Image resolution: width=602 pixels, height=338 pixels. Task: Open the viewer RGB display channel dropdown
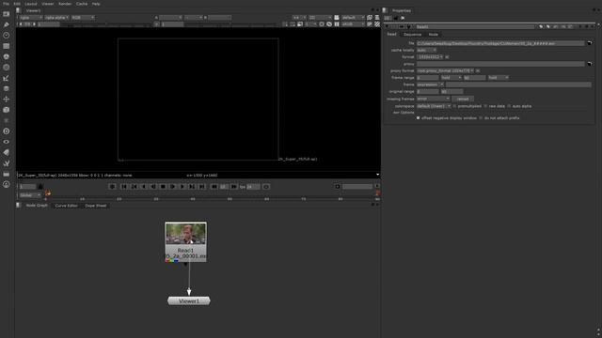click(x=83, y=18)
